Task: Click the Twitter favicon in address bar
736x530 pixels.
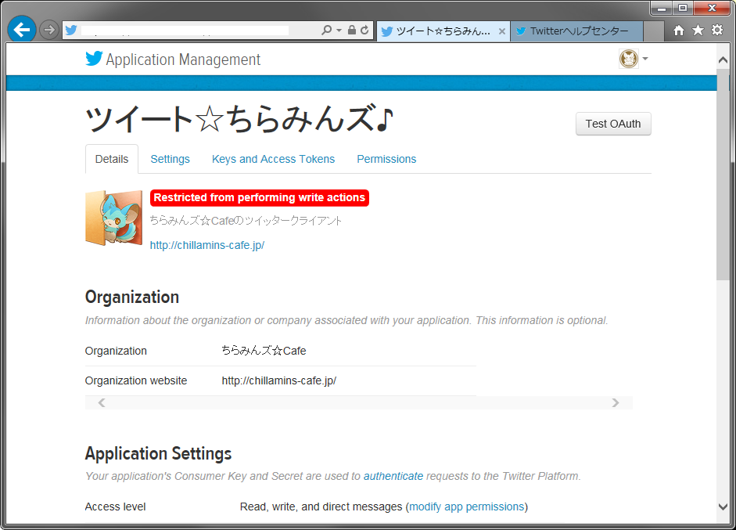Action: point(71,30)
